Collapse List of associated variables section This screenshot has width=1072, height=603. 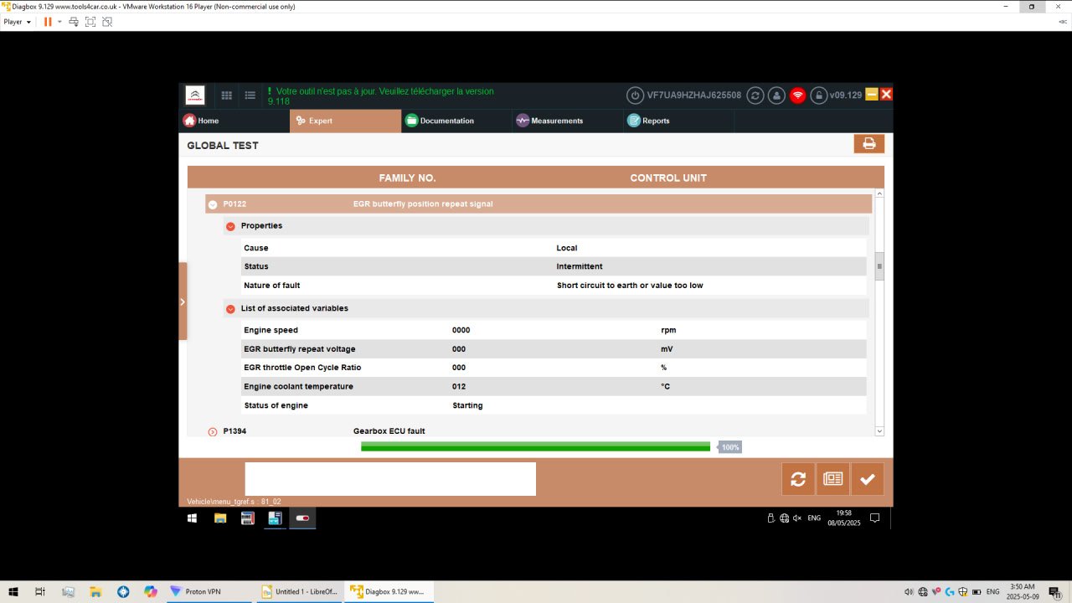click(x=230, y=309)
